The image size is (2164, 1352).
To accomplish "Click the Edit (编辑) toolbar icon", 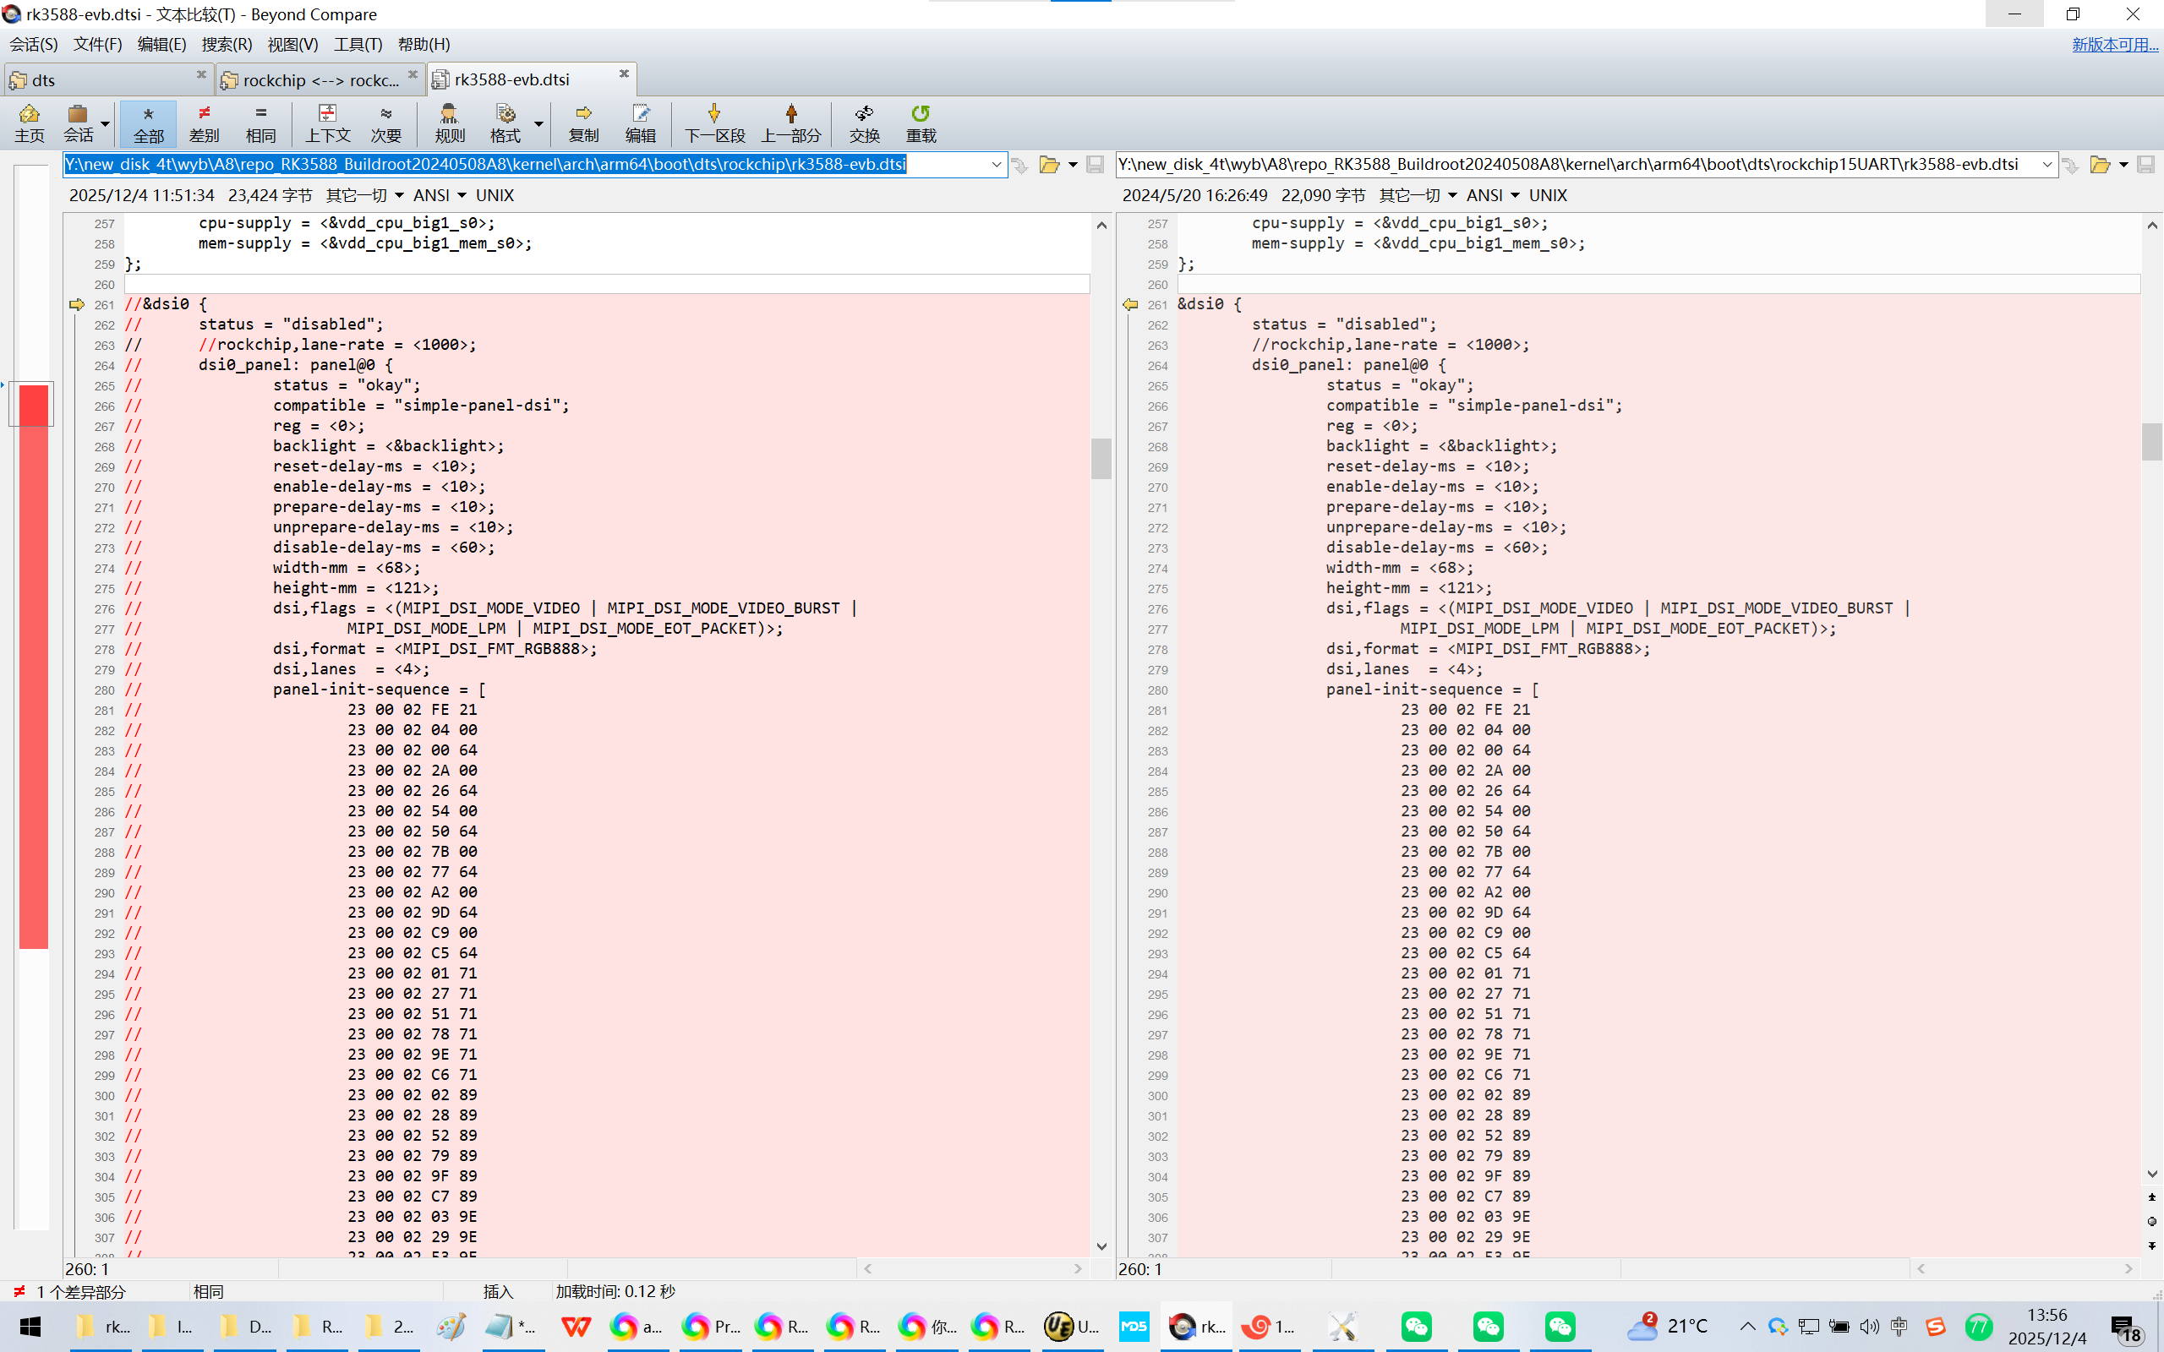I will click(x=640, y=123).
